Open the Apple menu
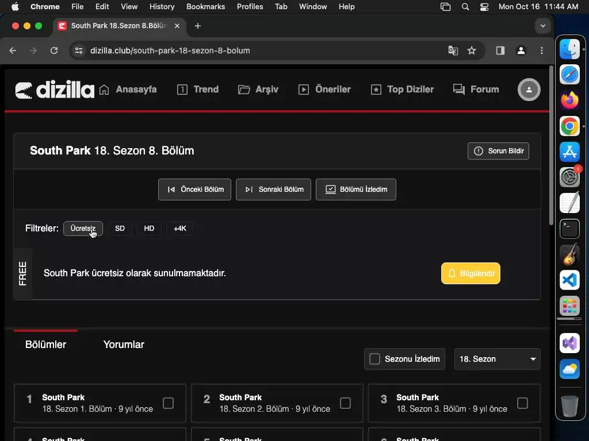The width and height of the screenshot is (589, 441). pyautogui.click(x=15, y=6)
